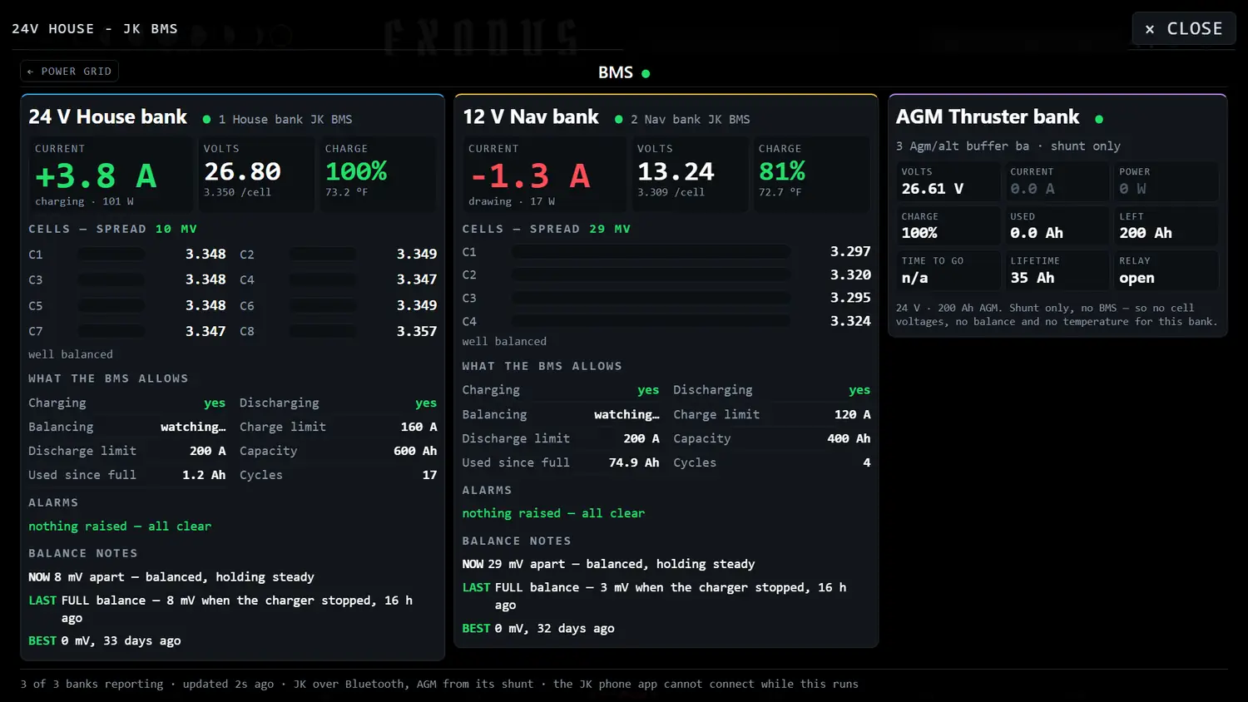Image resolution: width=1248 pixels, height=702 pixels.
Task: Click the 26.80 volts reading in House bank
Action: pos(242,171)
